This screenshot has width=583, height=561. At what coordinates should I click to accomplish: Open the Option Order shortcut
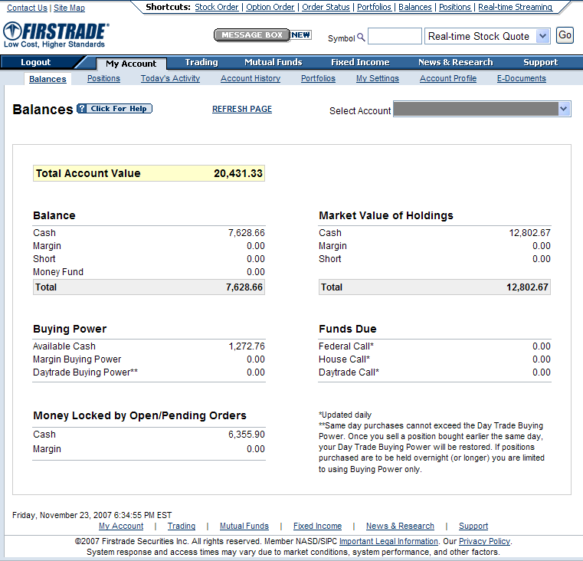270,7
